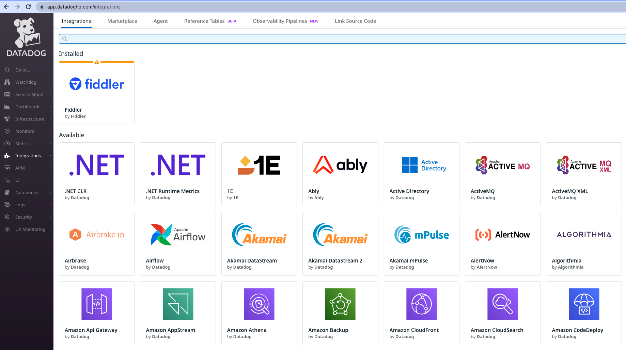Click the Service Mgmt sidebar icon
Image resolution: width=626 pixels, height=350 pixels.
7,94
